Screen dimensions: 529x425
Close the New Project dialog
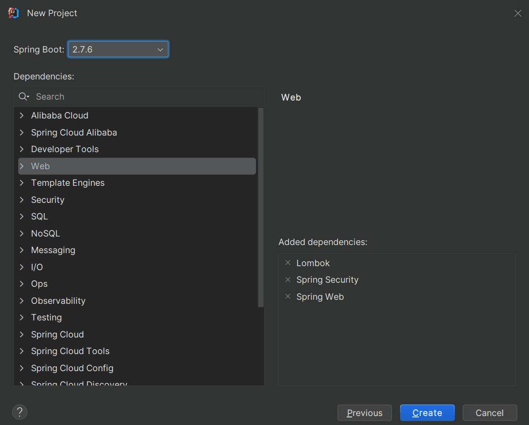pyautogui.click(x=518, y=13)
